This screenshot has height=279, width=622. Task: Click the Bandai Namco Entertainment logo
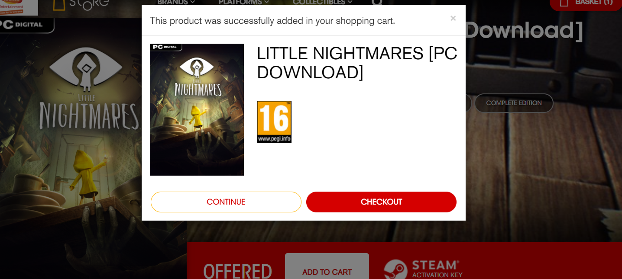click(x=19, y=7)
